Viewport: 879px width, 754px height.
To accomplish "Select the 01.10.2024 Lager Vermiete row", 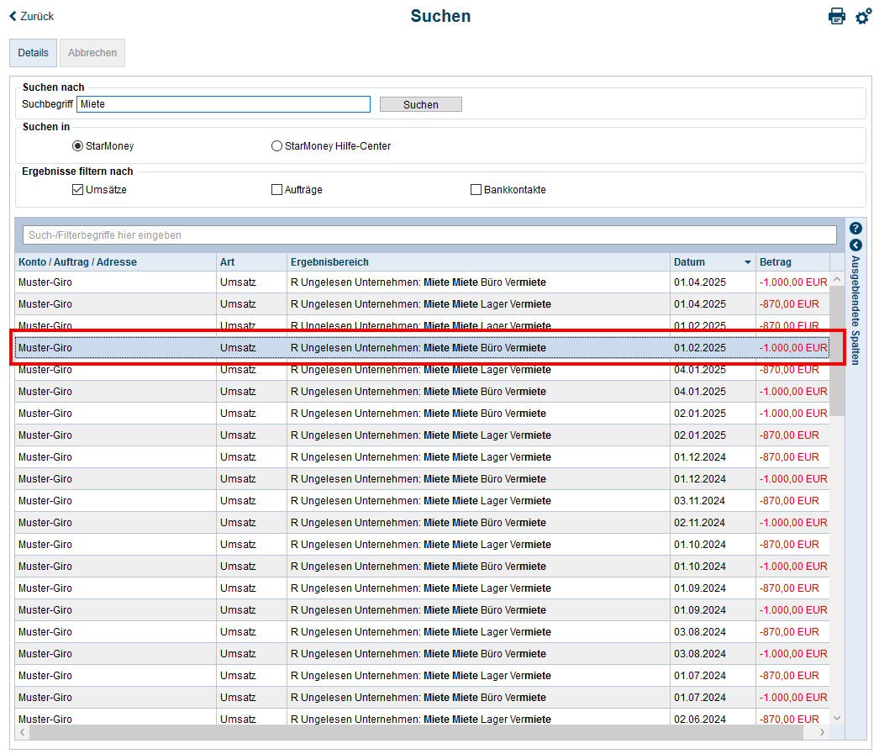I will point(422,545).
